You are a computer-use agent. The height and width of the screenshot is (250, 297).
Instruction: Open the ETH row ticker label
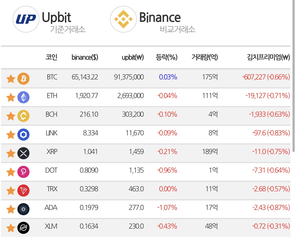click(52, 96)
